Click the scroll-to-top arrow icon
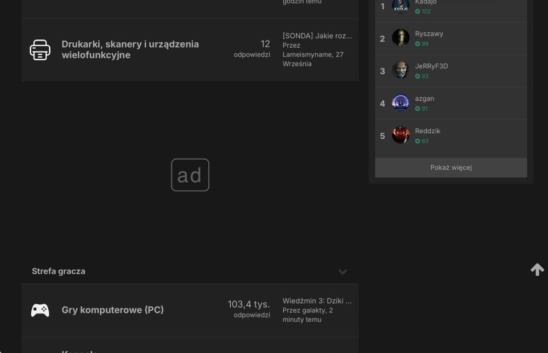Viewport: 548px width, 353px height. [x=537, y=270]
